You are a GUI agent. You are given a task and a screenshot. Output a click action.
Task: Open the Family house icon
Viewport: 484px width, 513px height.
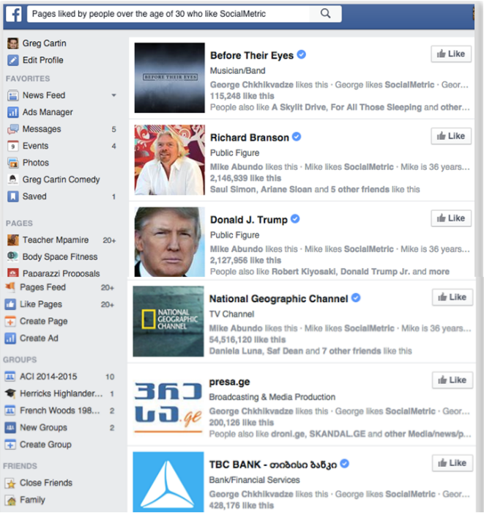coord(11,501)
